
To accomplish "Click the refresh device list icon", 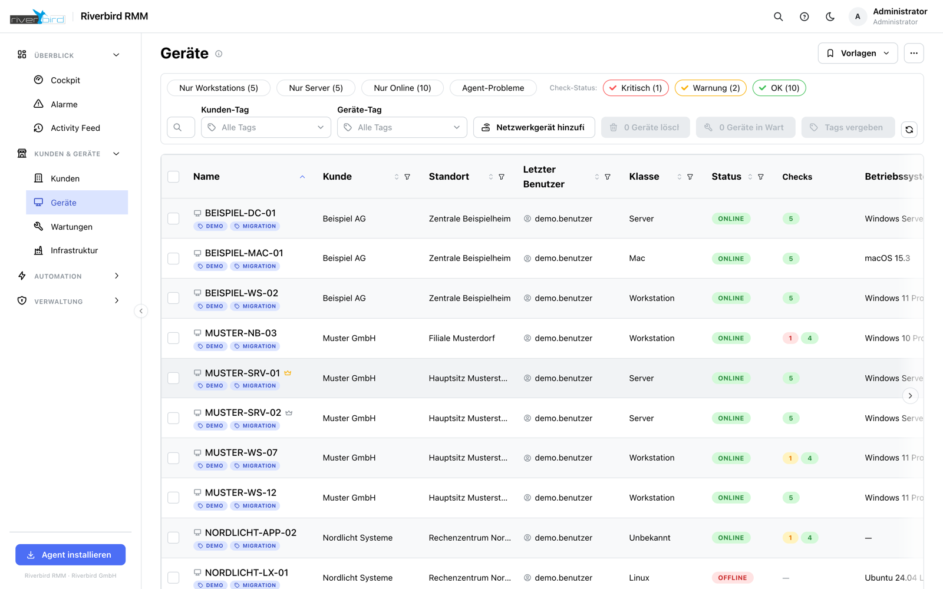I will tap(909, 129).
